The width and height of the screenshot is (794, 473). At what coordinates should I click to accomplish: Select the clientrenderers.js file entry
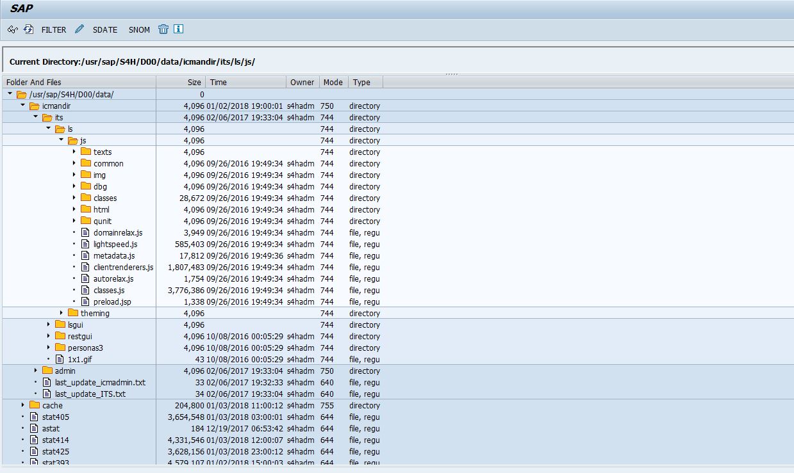[x=124, y=267]
